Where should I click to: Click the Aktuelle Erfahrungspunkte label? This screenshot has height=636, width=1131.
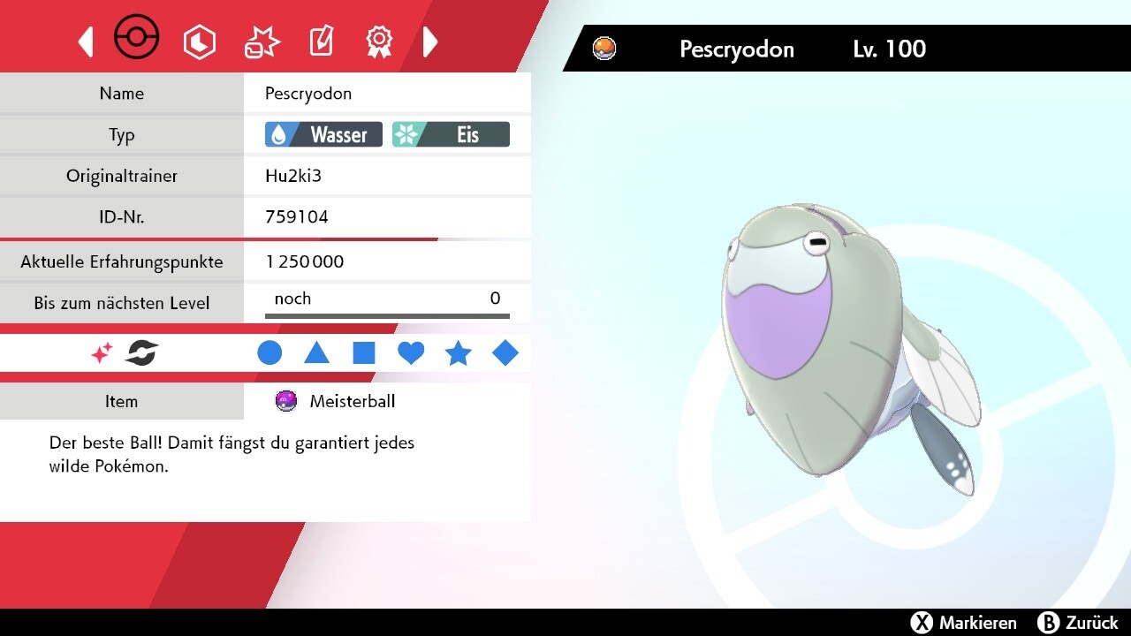pos(122,261)
